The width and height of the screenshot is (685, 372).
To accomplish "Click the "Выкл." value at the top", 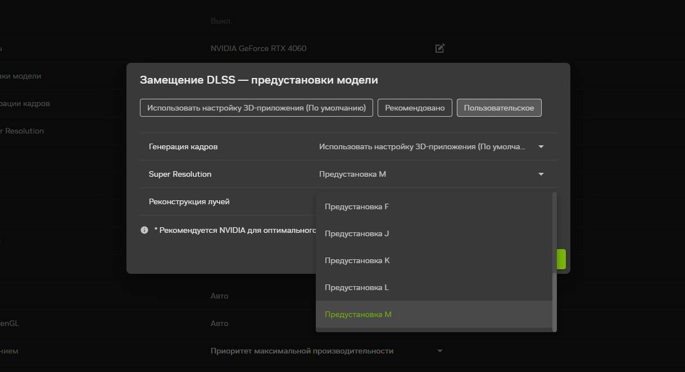I will (221, 20).
